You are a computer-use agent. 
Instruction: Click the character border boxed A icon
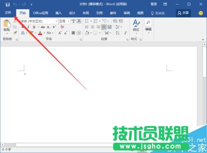point(79,21)
